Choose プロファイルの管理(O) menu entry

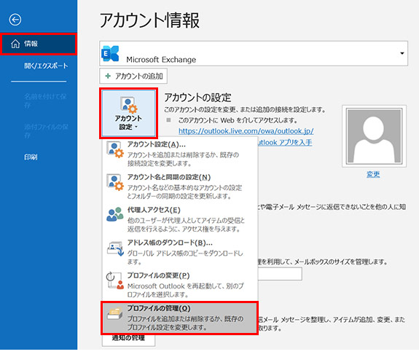click(x=179, y=318)
